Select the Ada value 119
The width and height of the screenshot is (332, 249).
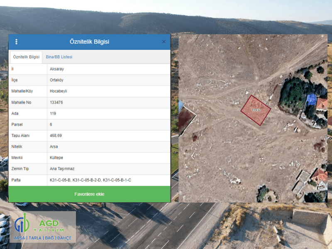[x=53, y=113]
